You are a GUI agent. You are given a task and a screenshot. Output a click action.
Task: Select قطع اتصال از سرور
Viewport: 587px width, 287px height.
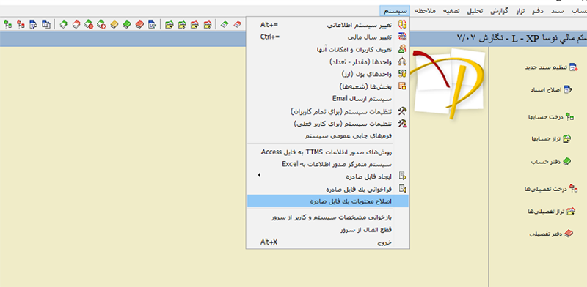coord(327,229)
